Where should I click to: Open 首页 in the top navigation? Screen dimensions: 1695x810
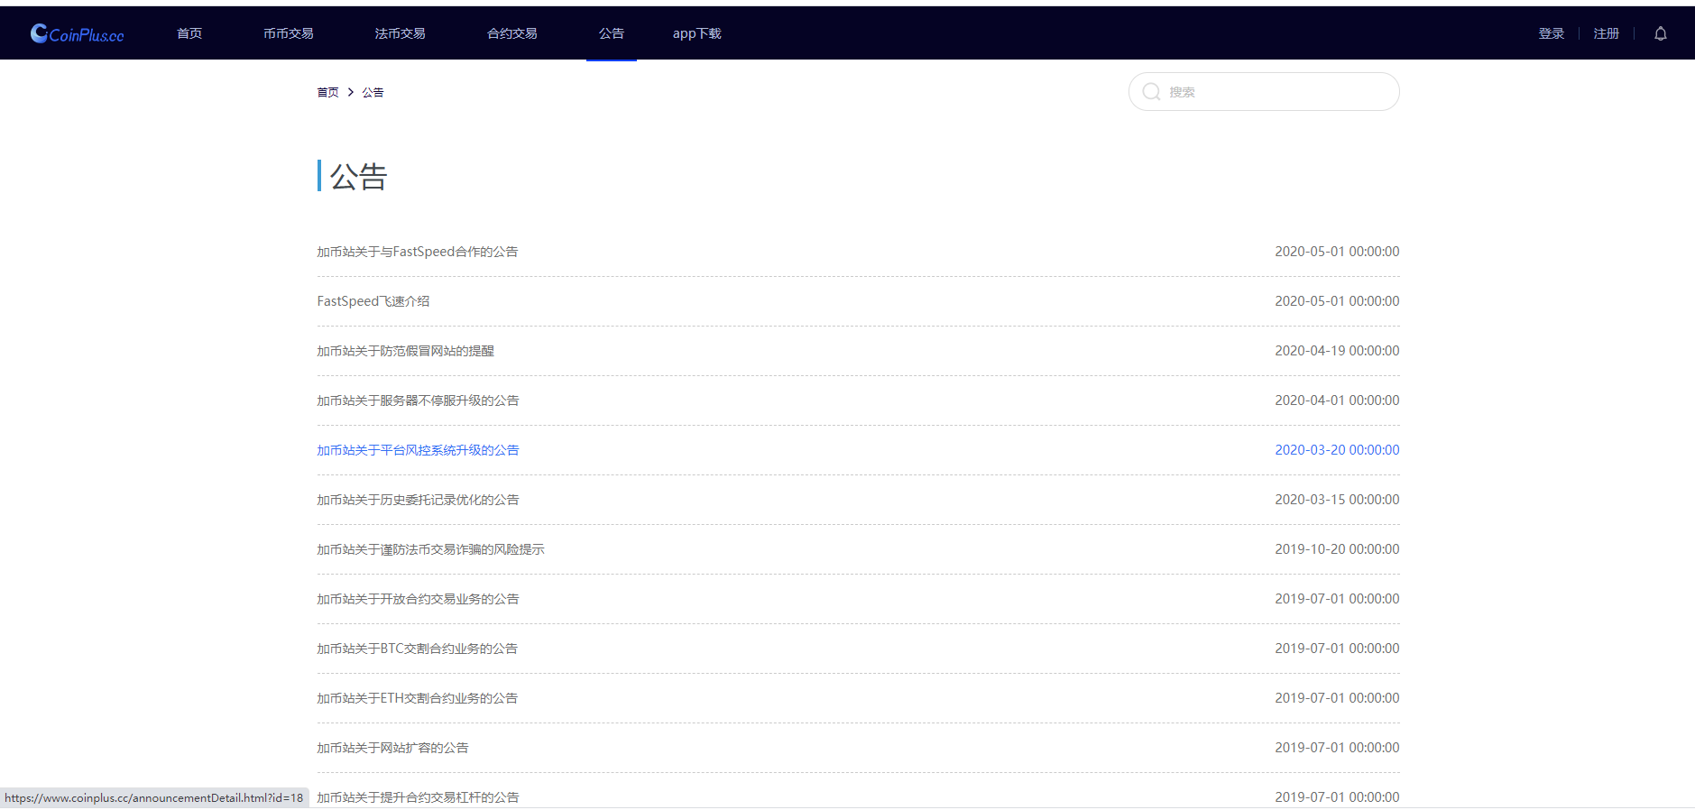[189, 33]
